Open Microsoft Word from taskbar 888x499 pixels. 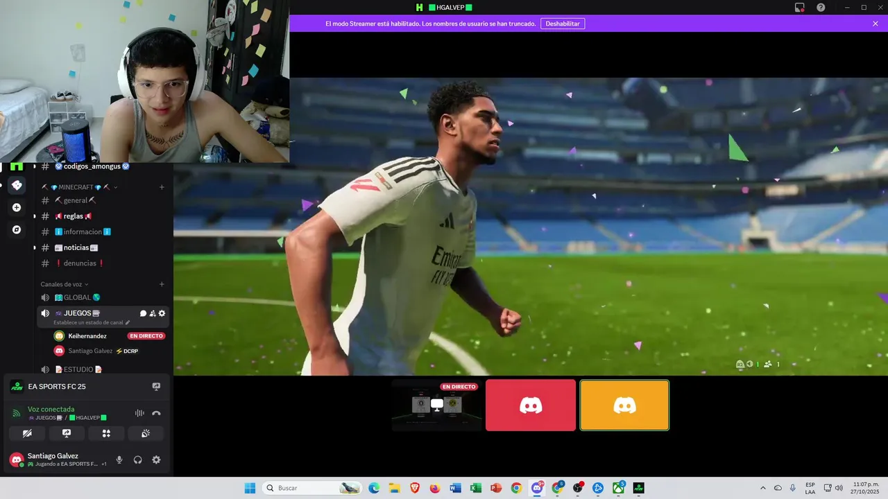tap(455, 488)
